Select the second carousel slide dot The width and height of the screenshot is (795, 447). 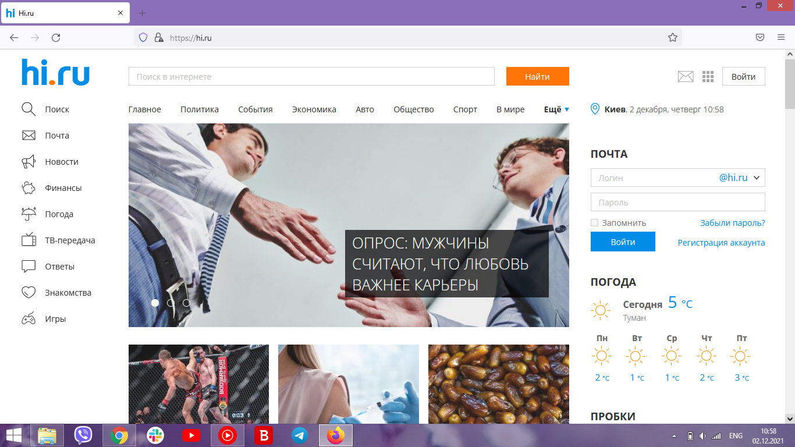pos(171,303)
